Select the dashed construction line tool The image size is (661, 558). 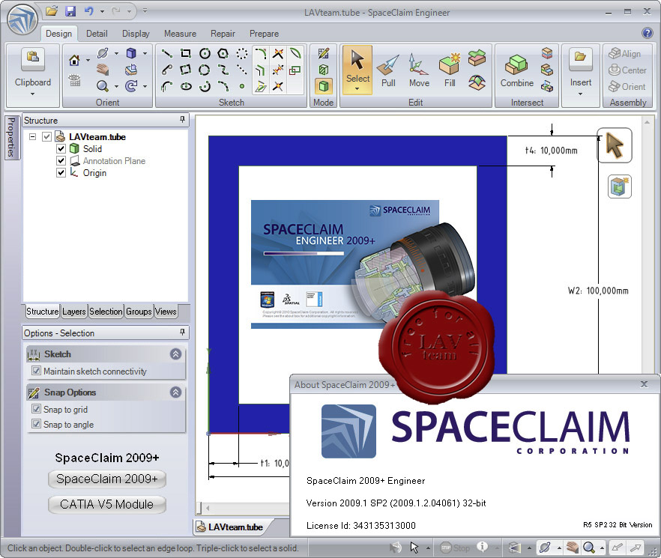242,70
